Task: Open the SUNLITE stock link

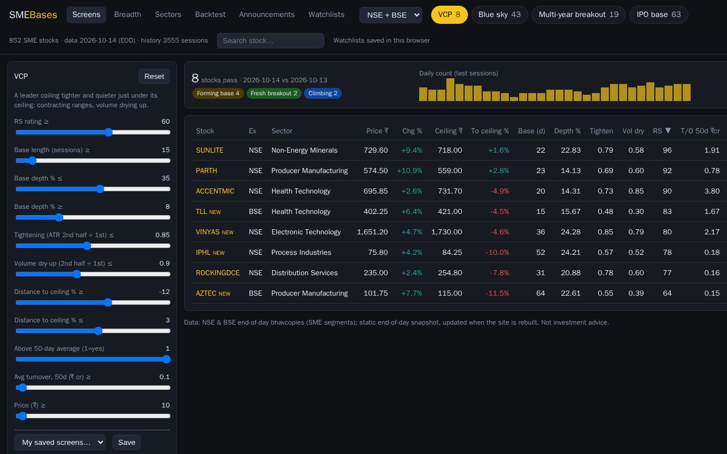Action: [210, 150]
